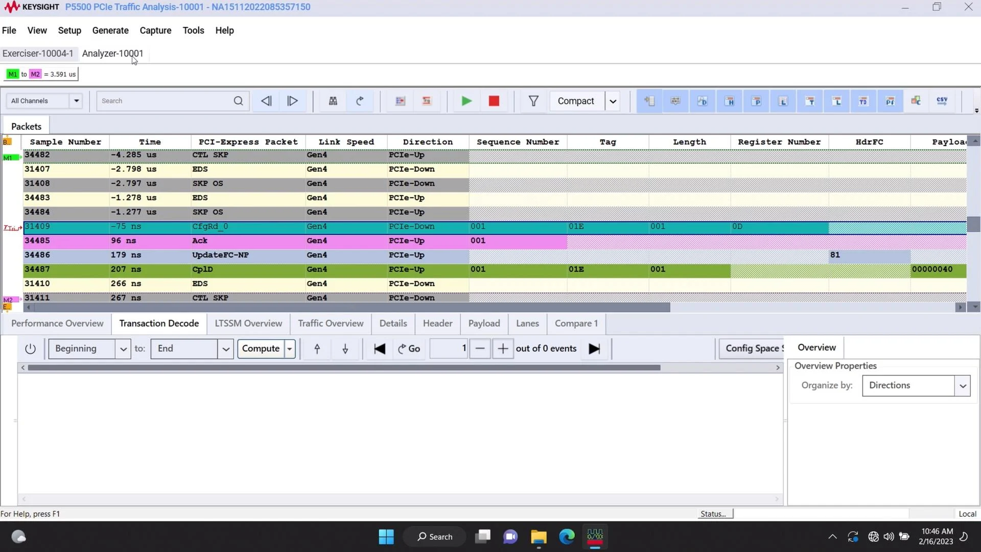Move up with the up-arrow icon

click(317, 349)
